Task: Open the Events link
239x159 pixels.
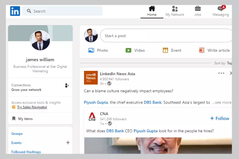Action: pos(16,143)
